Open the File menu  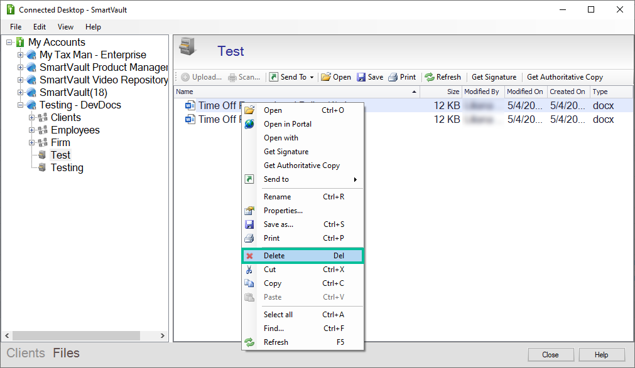click(x=16, y=27)
